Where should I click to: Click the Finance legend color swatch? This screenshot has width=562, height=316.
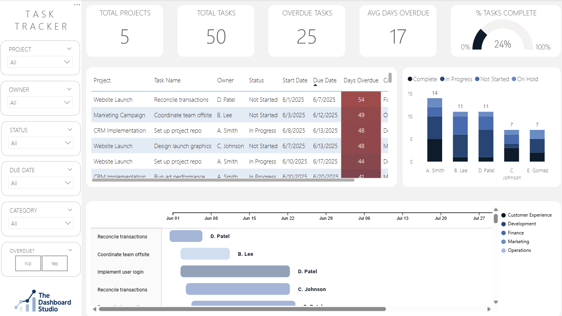coord(504,233)
